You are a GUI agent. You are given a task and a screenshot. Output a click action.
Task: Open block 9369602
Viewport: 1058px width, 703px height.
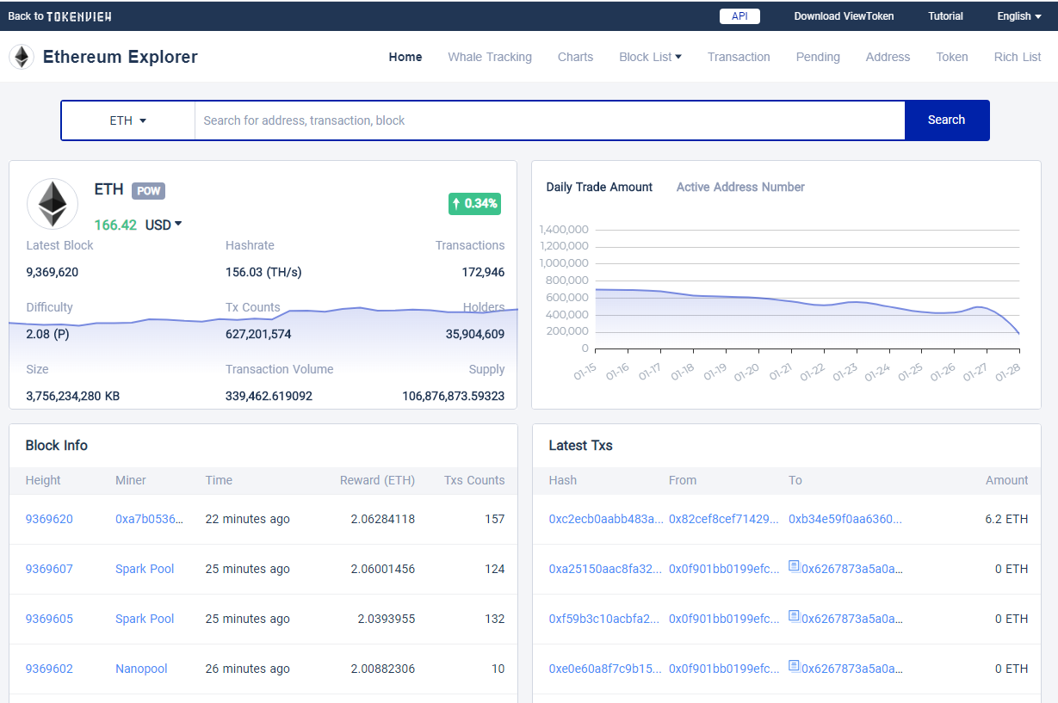point(49,669)
